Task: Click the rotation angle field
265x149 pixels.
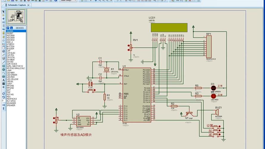Action: pos(3,101)
